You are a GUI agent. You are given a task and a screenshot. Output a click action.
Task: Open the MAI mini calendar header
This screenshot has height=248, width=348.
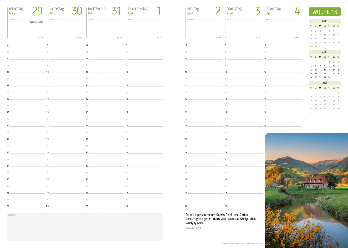(x=325, y=83)
